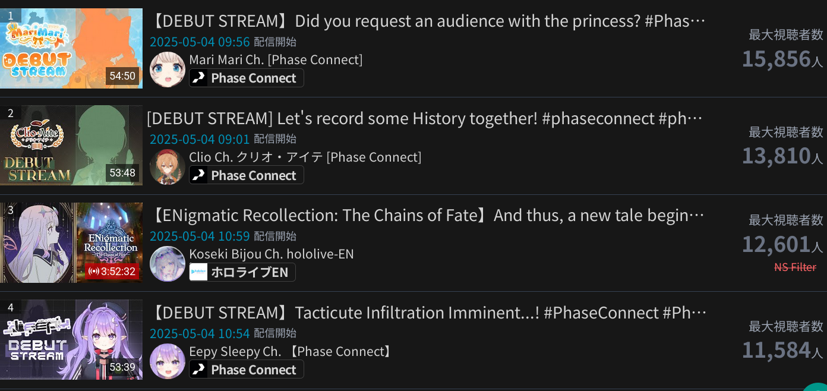Go to Koseki Bijou Ch. hololive-EN name
This screenshot has width=827, height=391.
(x=271, y=254)
